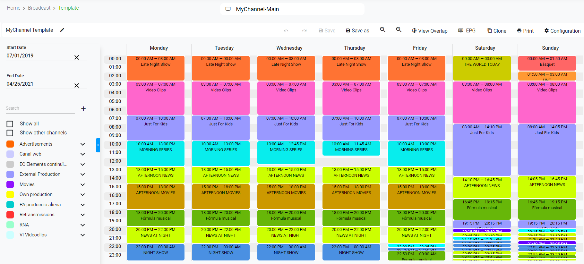Toggle View Overlap mode
Image resolution: width=584 pixels, height=264 pixels.
tap(430, 31)
